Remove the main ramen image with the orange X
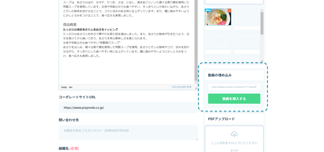This screenshot has height=152, width=324. (x=229, y=10)
